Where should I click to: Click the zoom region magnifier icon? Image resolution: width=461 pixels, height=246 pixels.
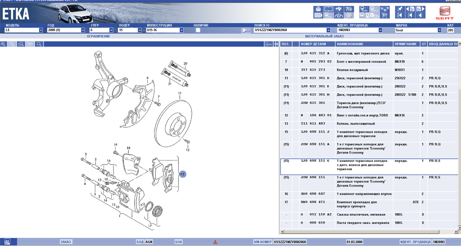point(21,44)
